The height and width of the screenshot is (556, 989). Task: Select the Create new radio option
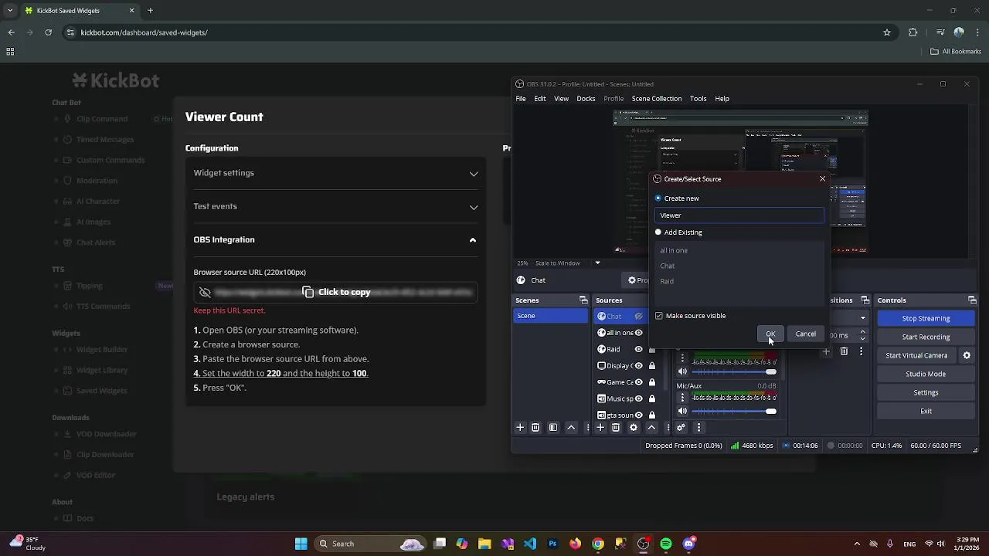click(x=658, y=198)
